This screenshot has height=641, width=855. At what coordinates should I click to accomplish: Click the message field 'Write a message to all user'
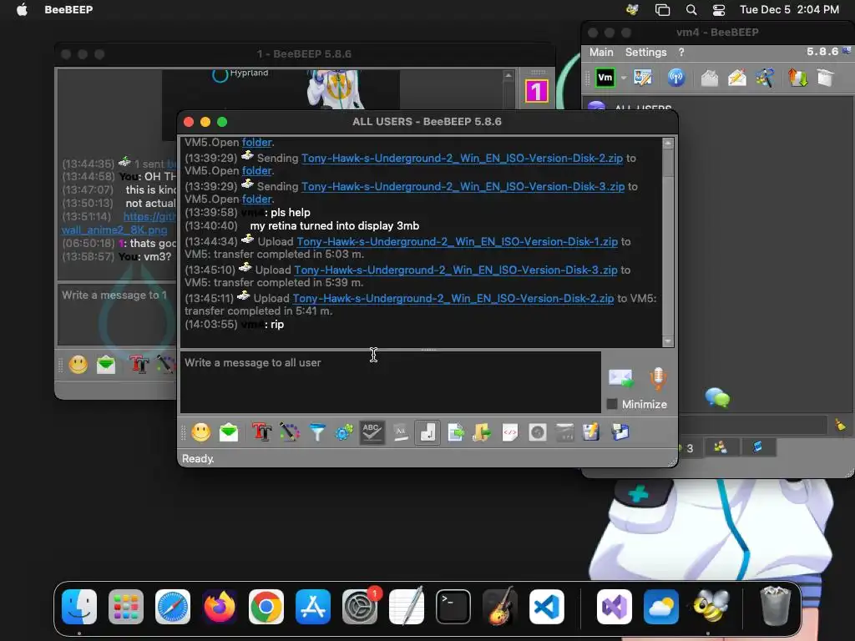click(x=391, y=382)
